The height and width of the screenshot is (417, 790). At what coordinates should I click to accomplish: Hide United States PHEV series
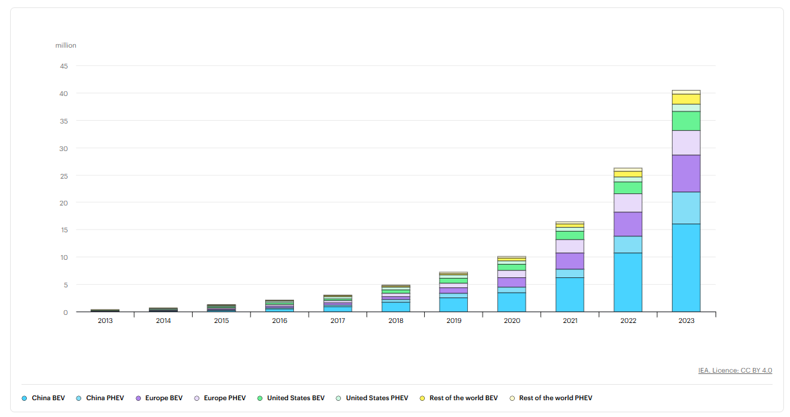[x=373, y=398]
